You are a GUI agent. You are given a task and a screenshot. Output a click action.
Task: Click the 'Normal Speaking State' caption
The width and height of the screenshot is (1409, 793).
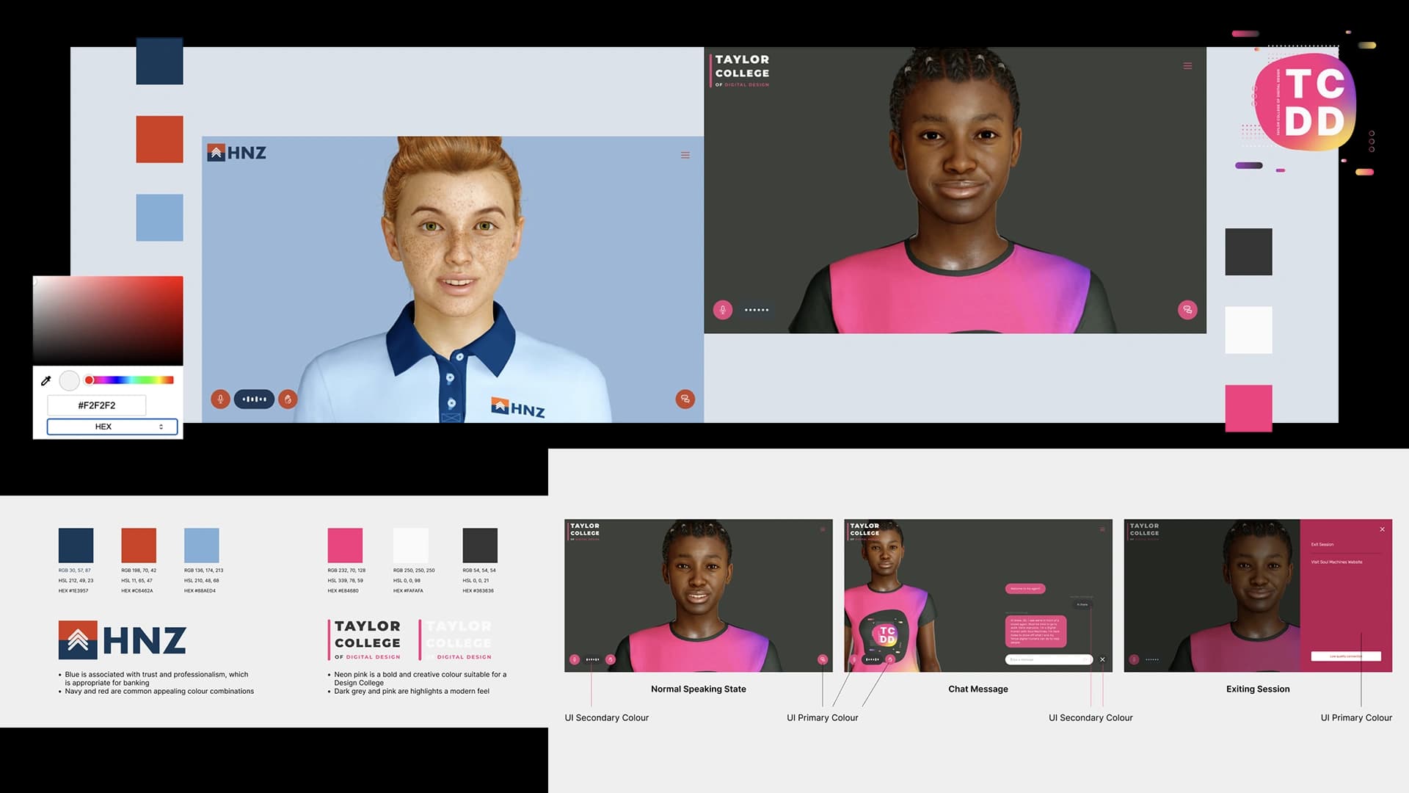coord(698,689)
